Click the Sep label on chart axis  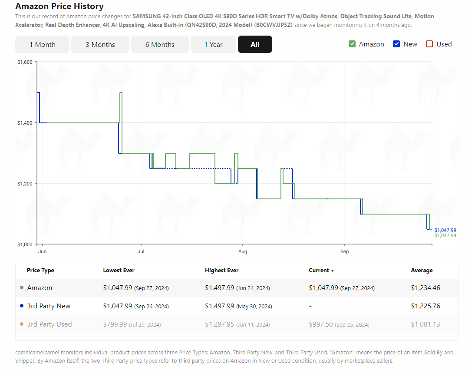point(344,251)
